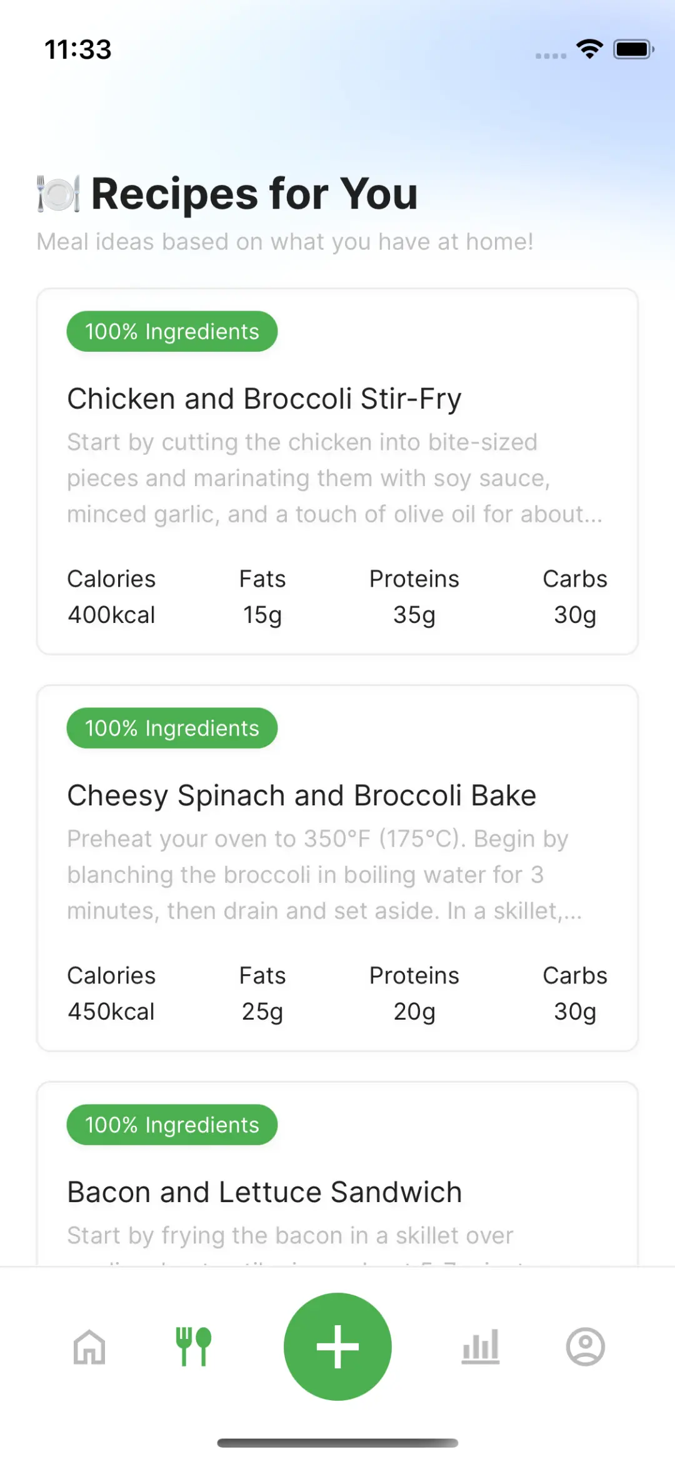Open Cheesy Spinach and Broccoli Bake recipe
The height and width of the screenshot is (1462, 675).
[x=301, y=795]
